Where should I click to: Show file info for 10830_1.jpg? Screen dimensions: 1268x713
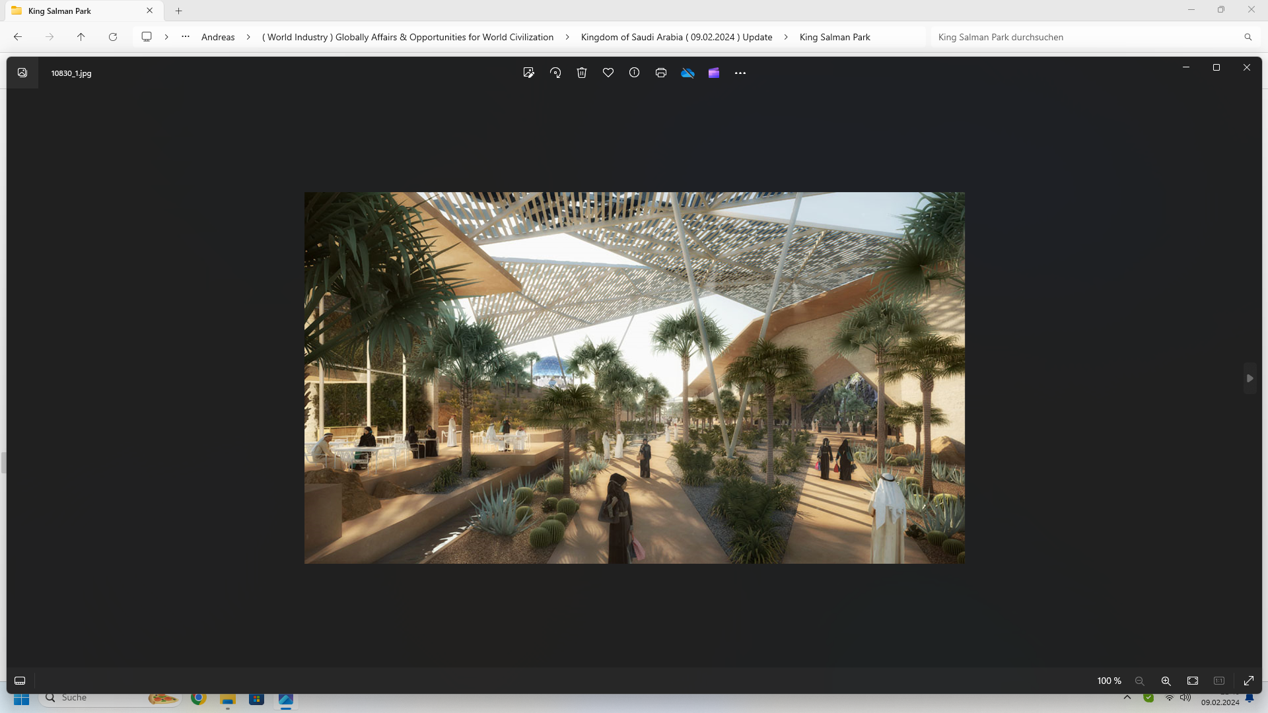635,73
